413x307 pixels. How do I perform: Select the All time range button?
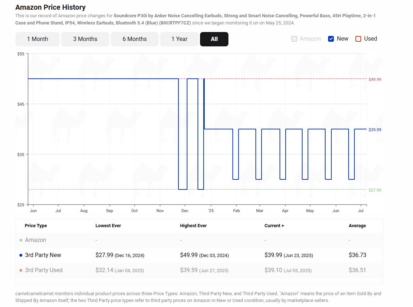point(214,39)
